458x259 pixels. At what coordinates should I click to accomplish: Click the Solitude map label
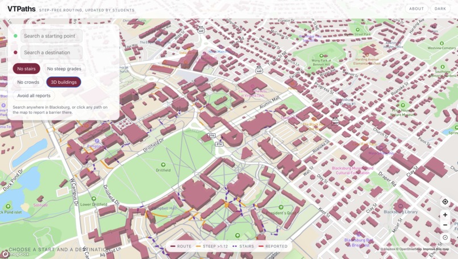[x=40, y=205]
